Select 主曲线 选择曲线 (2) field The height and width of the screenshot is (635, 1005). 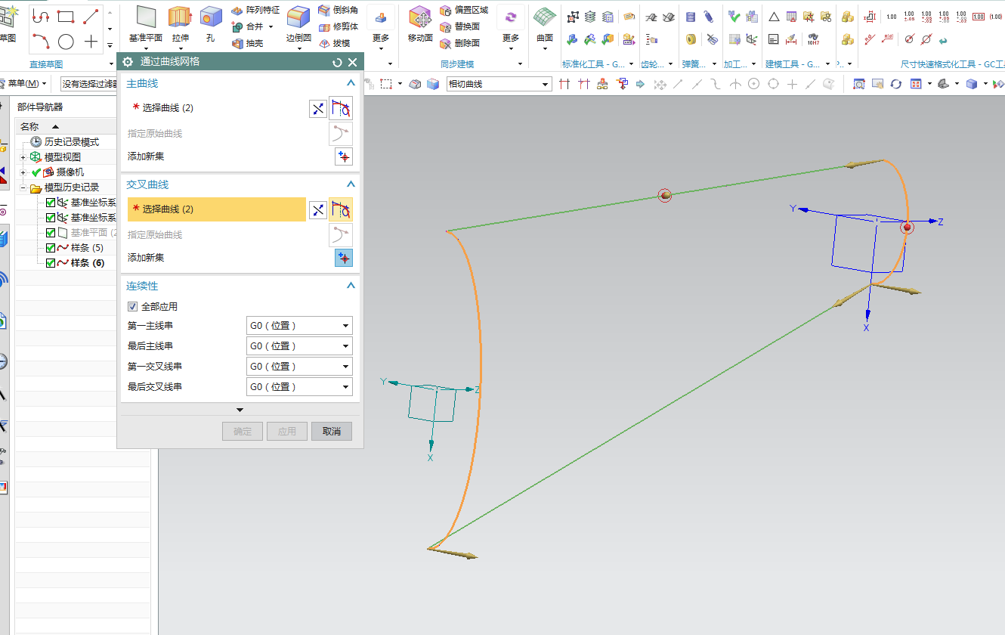coord(217,108)
